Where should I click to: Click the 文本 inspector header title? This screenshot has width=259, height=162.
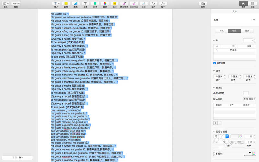tap(235, 12)
